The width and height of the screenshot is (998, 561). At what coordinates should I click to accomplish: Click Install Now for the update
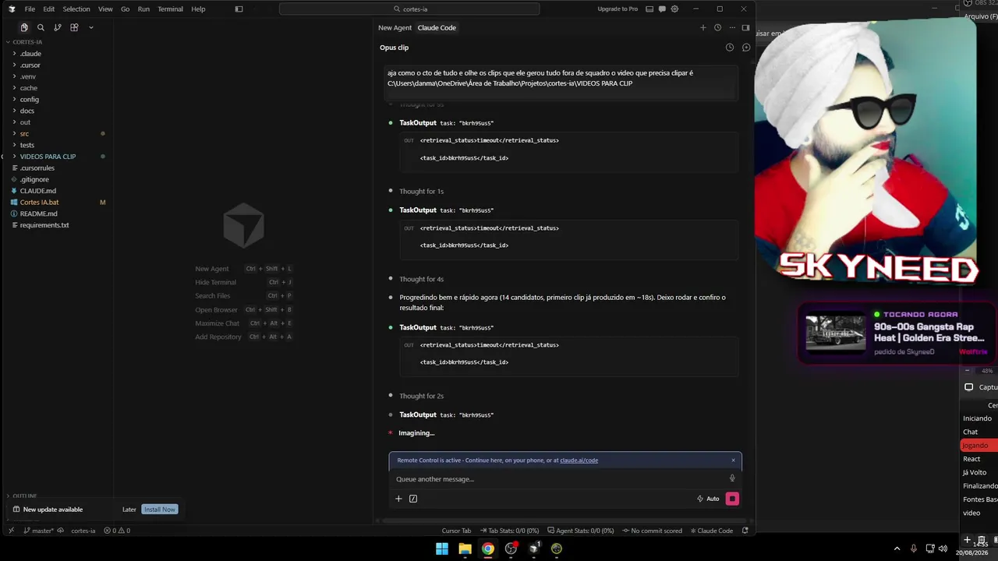[160, 510]
